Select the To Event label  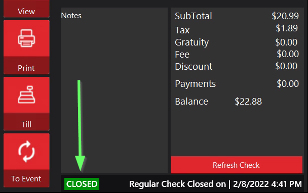[26, 179]
